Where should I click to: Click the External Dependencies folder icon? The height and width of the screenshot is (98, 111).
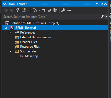click(x=17, y=37)
